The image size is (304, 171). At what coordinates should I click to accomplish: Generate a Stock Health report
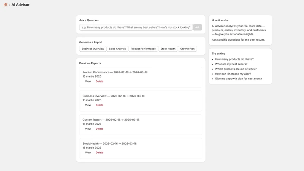(x=168, y=49)
